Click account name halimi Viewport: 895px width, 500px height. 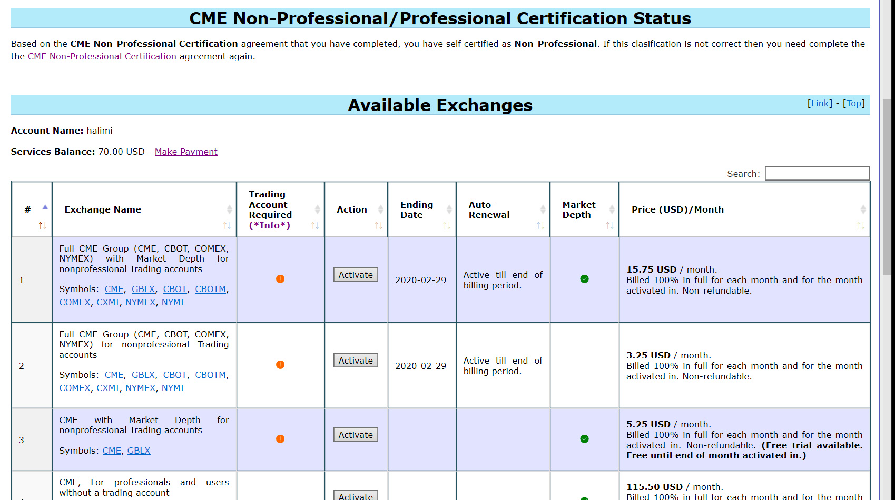pos(100,131)
